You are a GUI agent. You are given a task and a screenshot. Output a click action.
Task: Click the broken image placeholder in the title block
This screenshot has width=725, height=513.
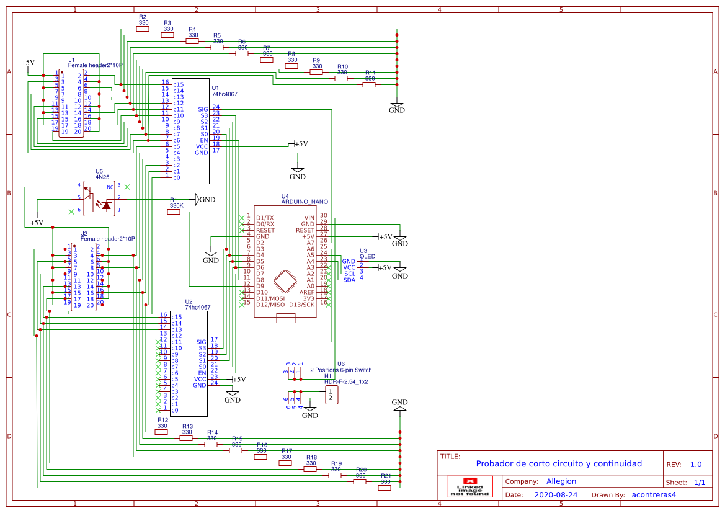pyautogui.click(x=469, y=486)
